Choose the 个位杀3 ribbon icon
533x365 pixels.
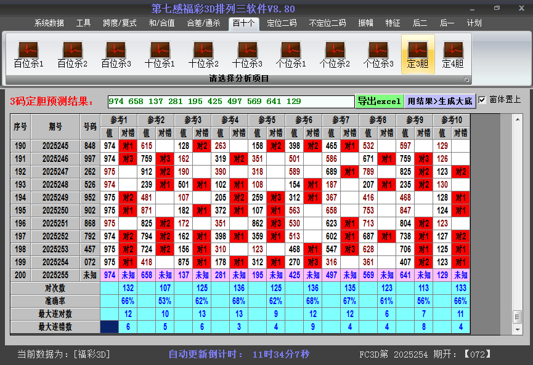coord(378,54)
